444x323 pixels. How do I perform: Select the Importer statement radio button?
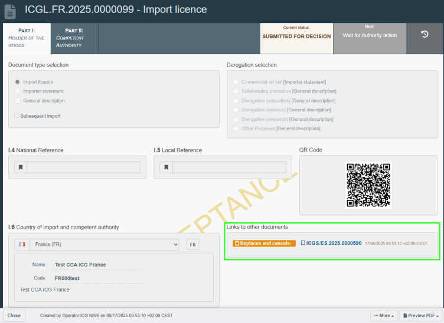[x=18, y=91]
